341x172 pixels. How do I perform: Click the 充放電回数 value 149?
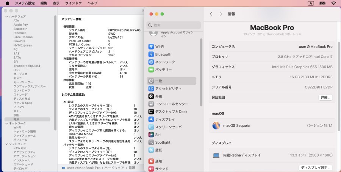pyautogui.click(x=89, y=84)
